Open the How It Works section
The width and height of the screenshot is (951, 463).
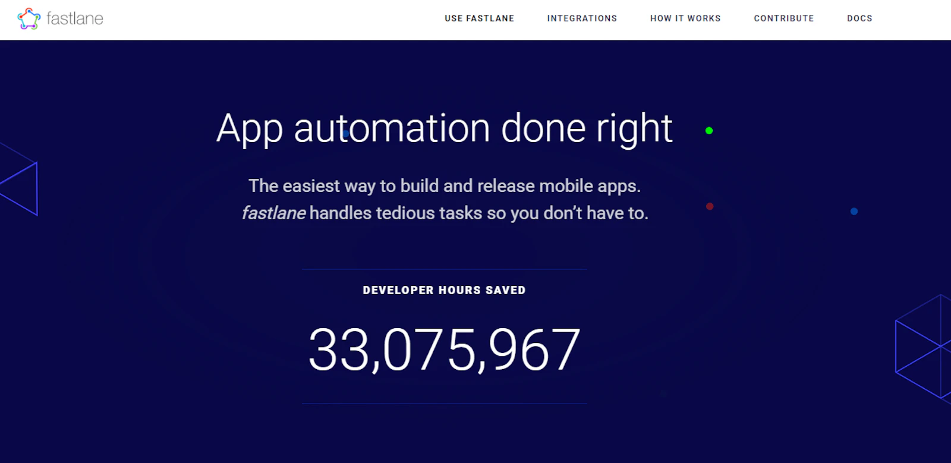pos(686,18)
